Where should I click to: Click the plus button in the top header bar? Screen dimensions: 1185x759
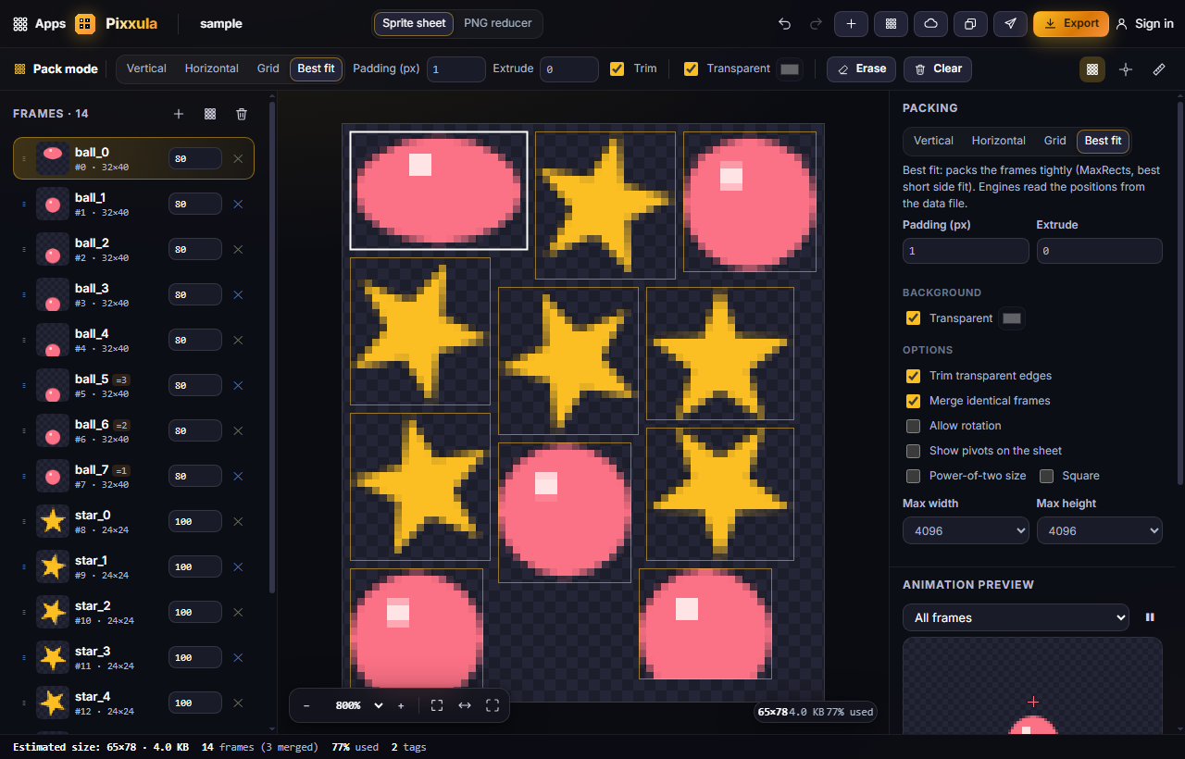pyautogui.click(x=851, y=24)
